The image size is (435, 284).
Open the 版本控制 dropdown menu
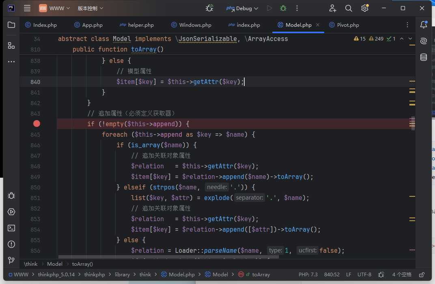coord(90,8)
